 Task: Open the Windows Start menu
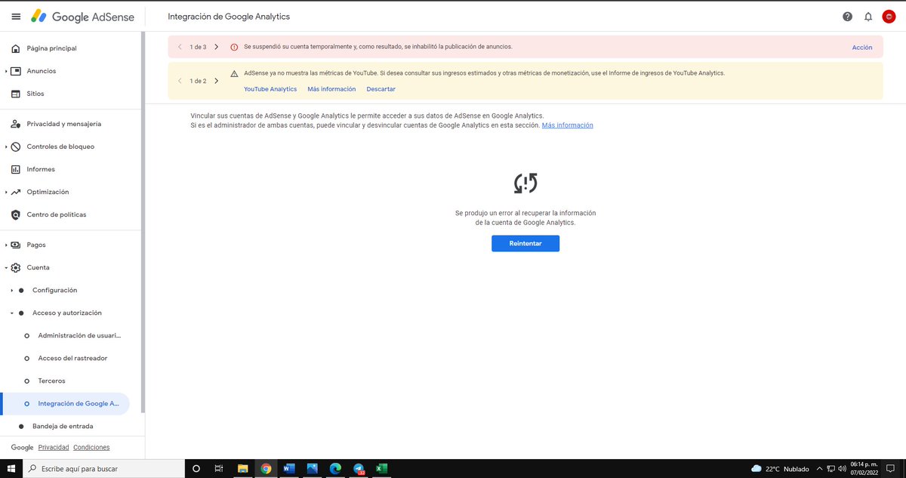(x=11, y=468)
